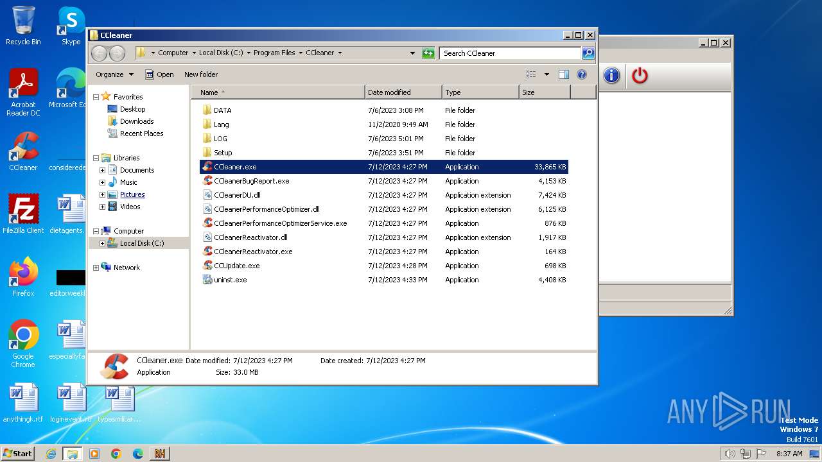Open the Recycle Bin desktop icon

[23, 26]
